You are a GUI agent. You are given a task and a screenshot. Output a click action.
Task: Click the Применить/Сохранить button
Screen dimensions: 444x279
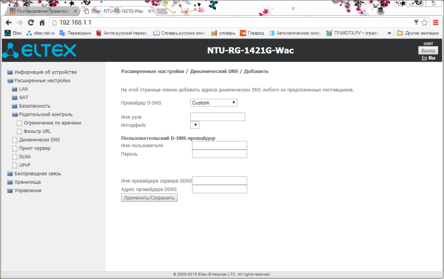coord(149,198)
